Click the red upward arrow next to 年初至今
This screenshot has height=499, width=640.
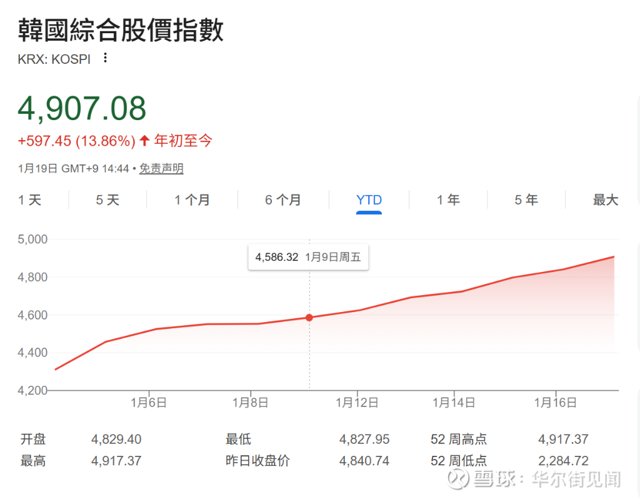tap(143, 141)
